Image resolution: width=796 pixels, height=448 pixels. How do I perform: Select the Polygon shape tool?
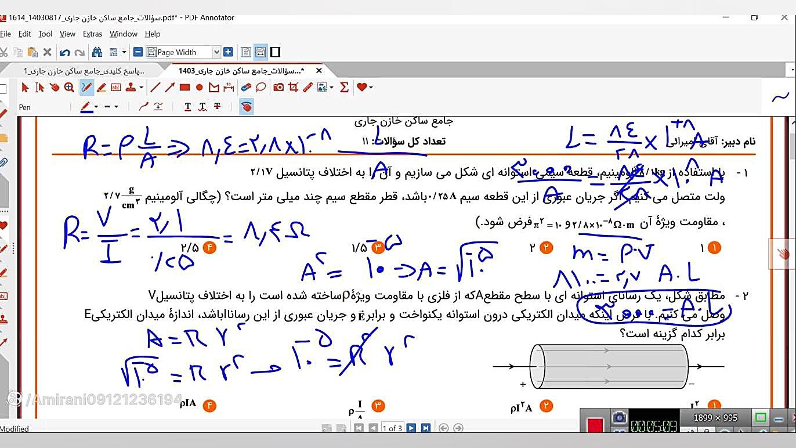(x=214, y=88)
